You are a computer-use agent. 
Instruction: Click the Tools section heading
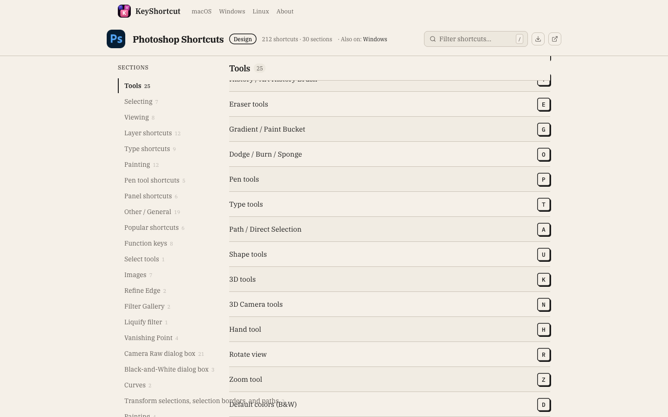tap(239, 69)
